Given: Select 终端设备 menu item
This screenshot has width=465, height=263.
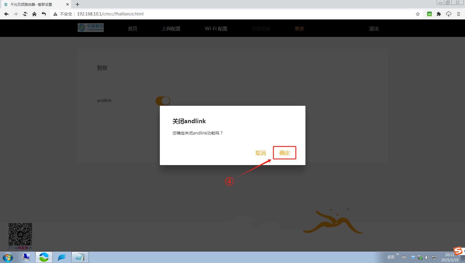Looking at the screenshot, I should click(x=261, y=28).
